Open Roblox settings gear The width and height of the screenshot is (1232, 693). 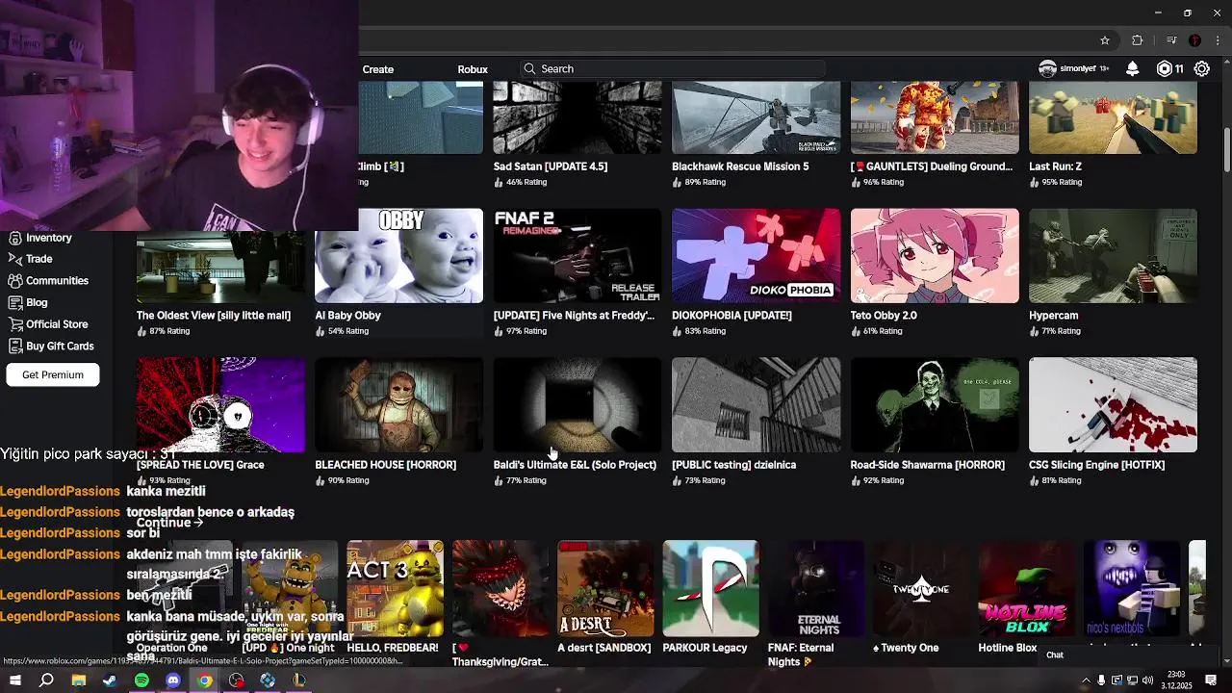point(1202,68)
